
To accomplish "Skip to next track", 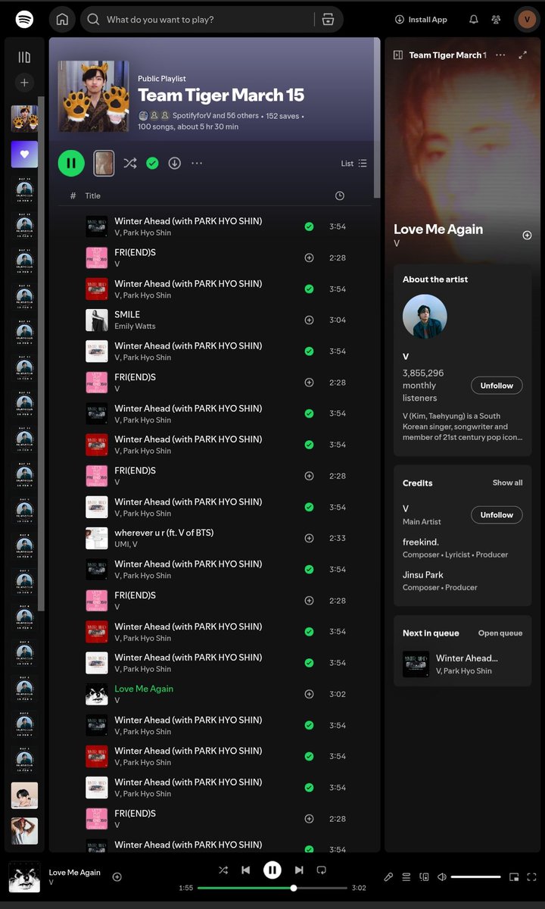I will (299, 870).
